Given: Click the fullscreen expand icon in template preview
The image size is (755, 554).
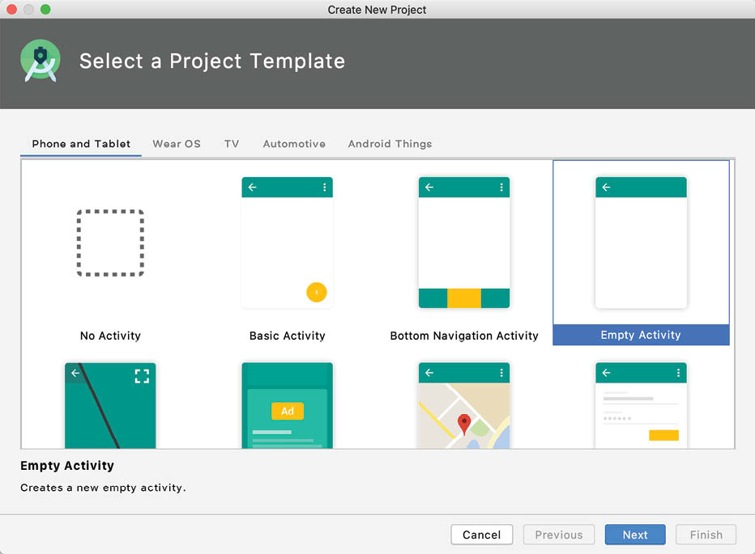Looking at the screenshot, I should [142, 375].
